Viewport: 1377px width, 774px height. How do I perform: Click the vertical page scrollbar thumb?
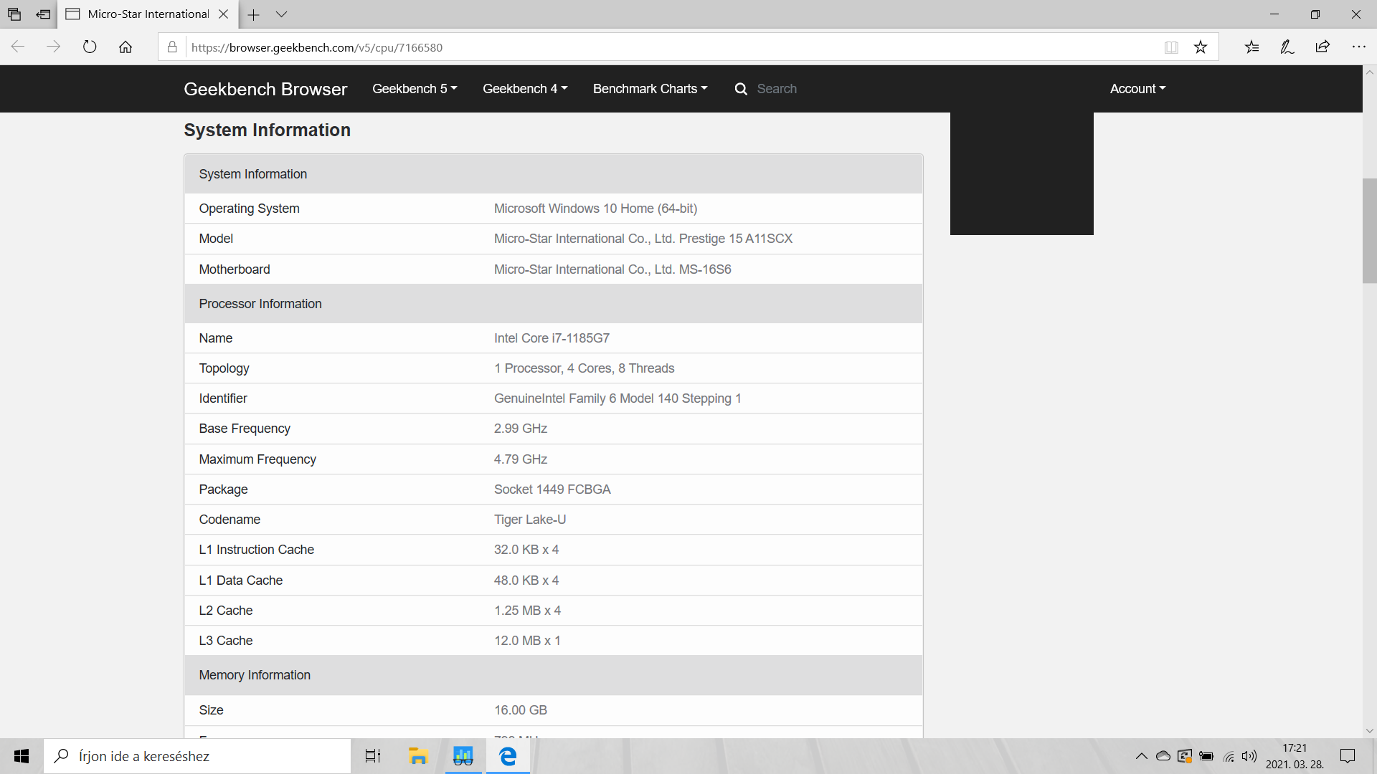(x=1369, y=231)
